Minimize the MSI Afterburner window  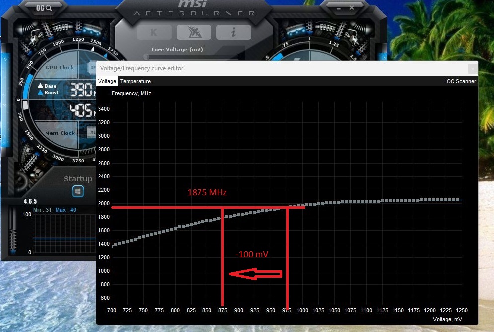tap(339, 8)
